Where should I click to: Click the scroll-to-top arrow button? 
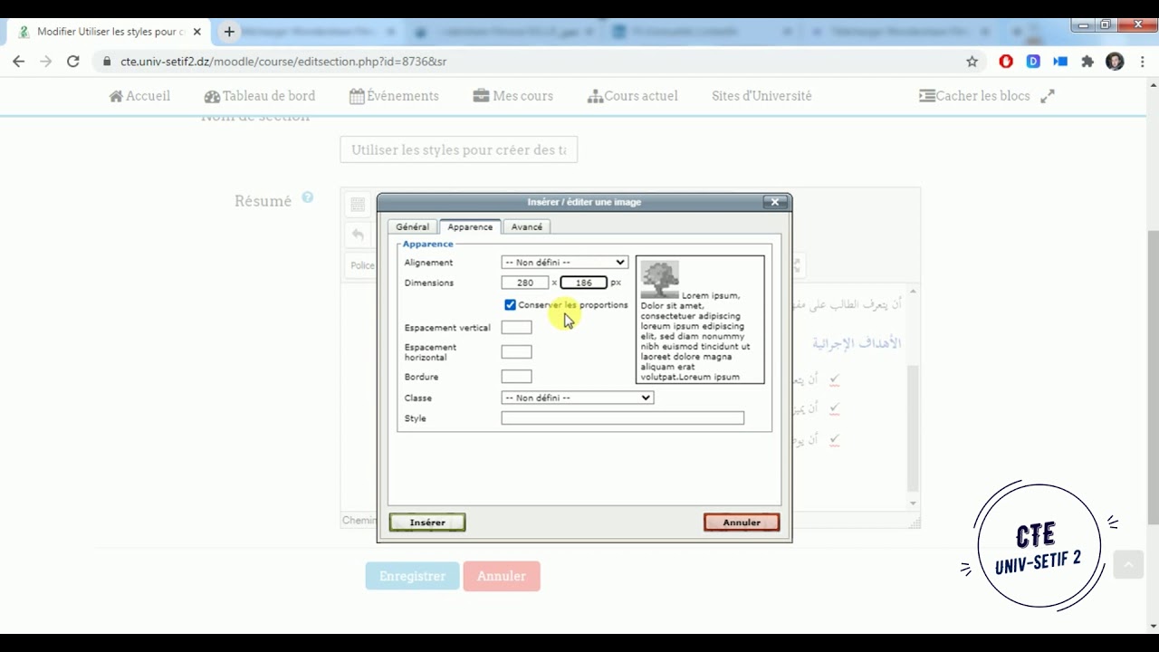point(1128,564)
